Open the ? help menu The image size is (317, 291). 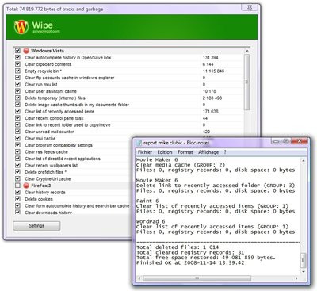pos(225,152)
